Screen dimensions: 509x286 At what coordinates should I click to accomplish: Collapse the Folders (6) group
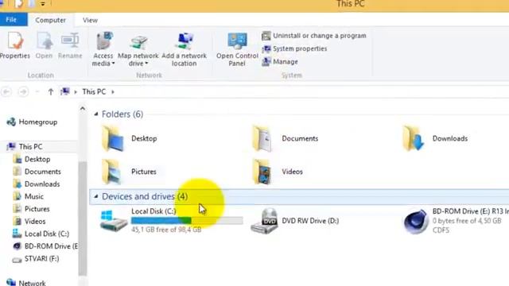click(96, 114)
